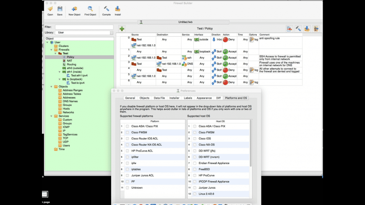Click the DNS service icon in rule 3
This screenshot has width=365, height=205.
point(184,64)
